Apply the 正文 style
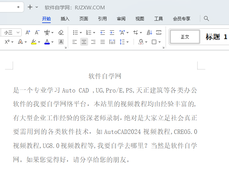The height and width of the screenshot is (182, 229). (185, 37)
